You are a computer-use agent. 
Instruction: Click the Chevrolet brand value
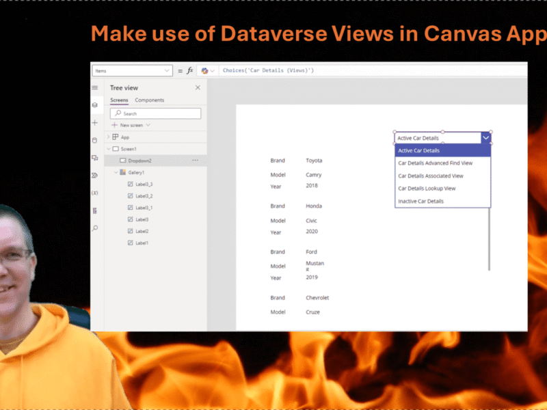pos(317,298)
